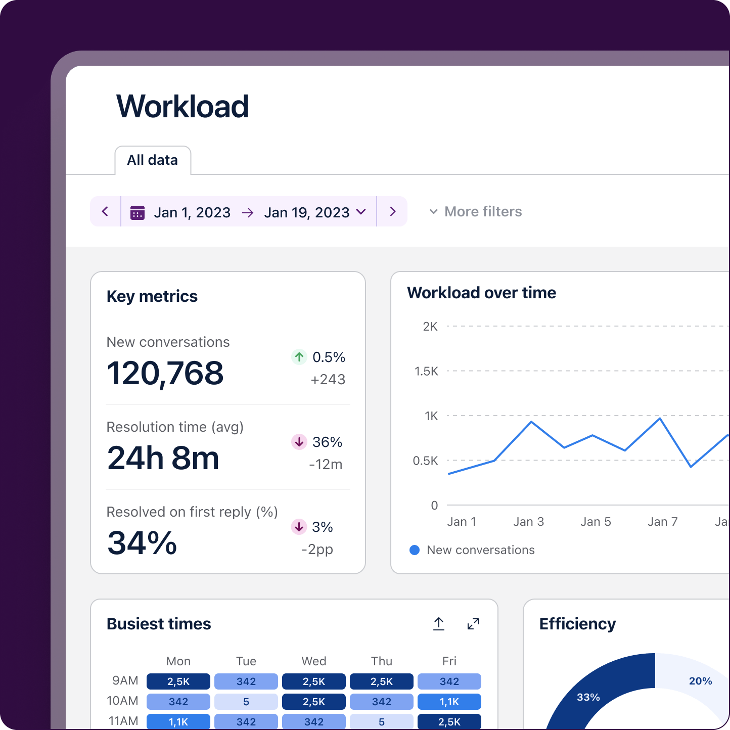Select Wednesday 9AM cell showing 2,5K

(x=314, y=681)
